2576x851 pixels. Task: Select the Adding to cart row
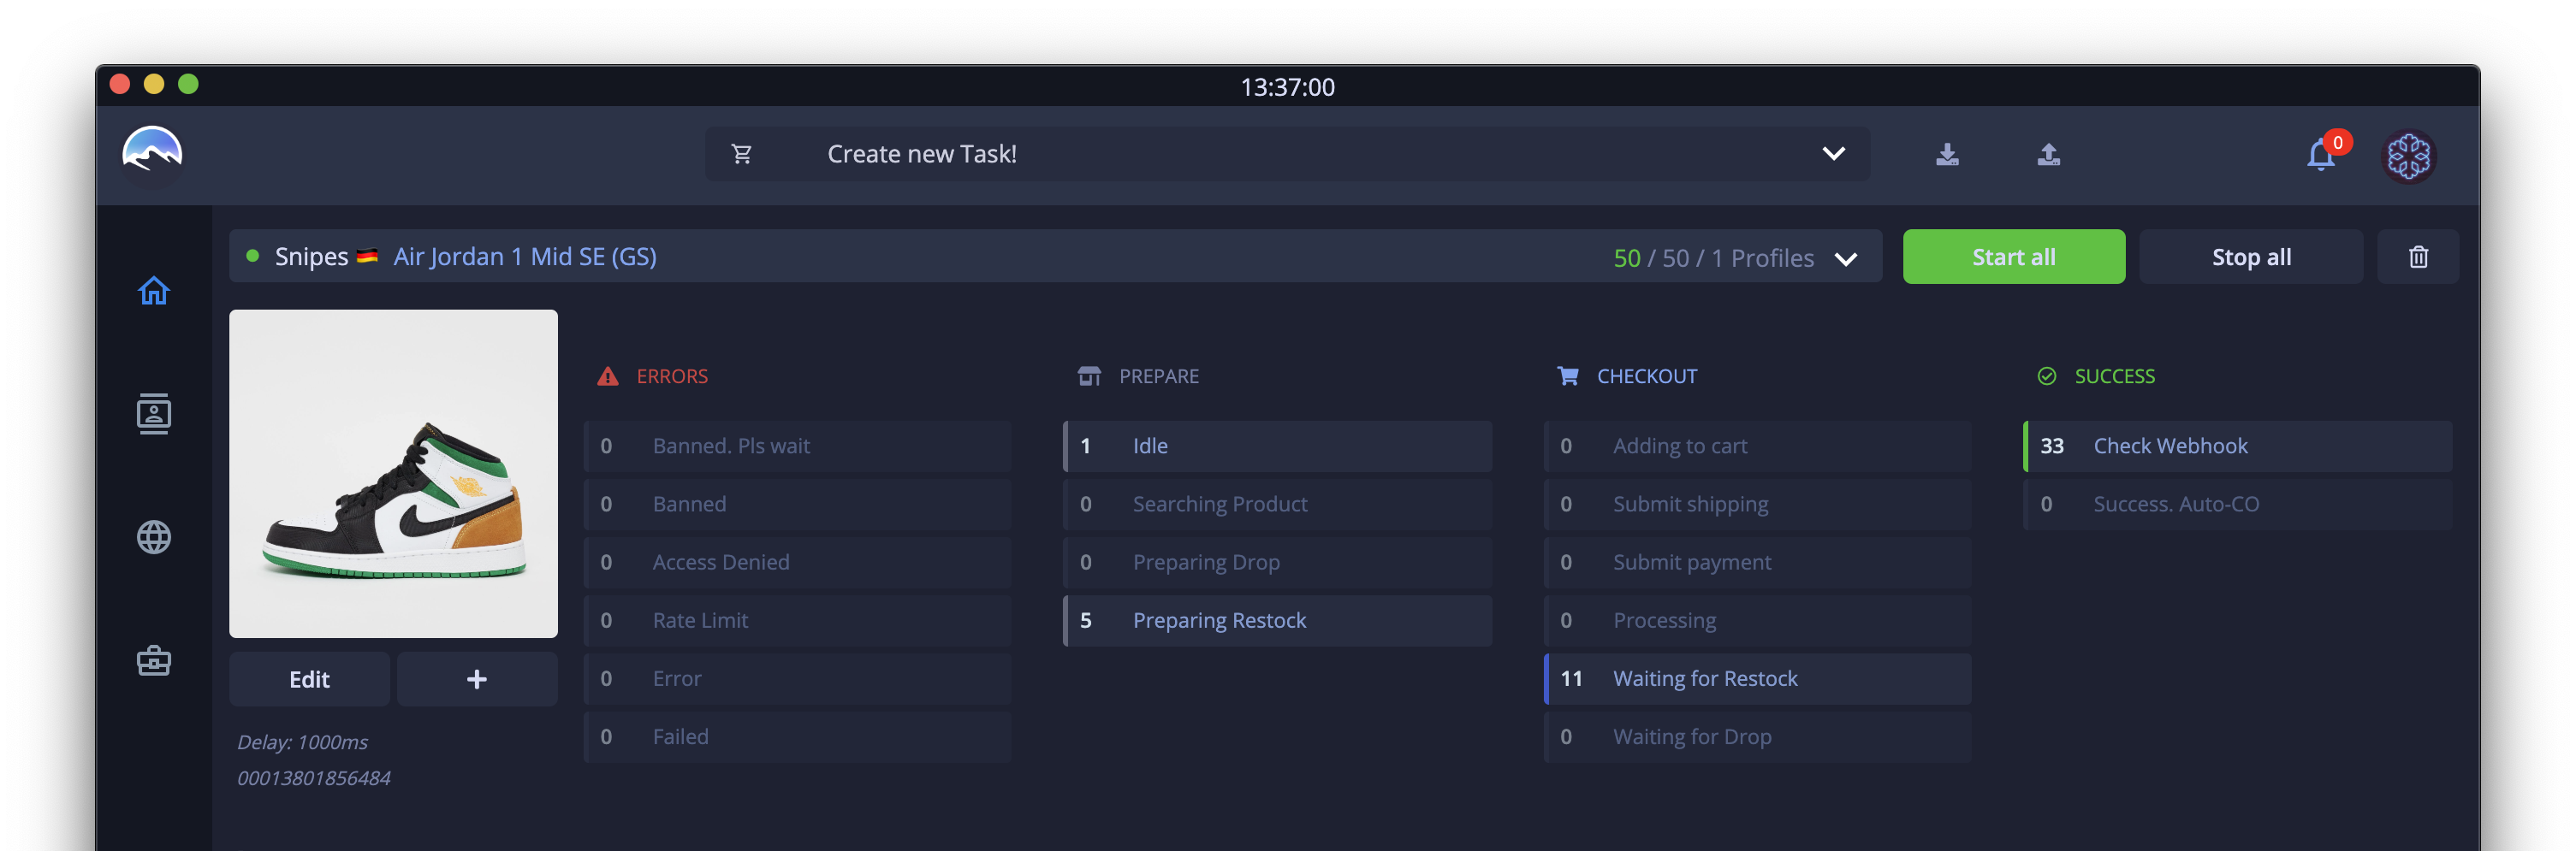point(1757,446)
